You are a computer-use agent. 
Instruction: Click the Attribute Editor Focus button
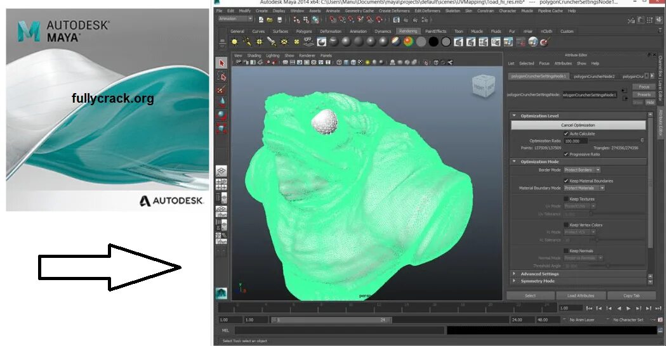(x=644, y=87)
